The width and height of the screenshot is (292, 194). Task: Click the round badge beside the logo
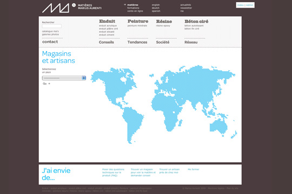[74, 5]
